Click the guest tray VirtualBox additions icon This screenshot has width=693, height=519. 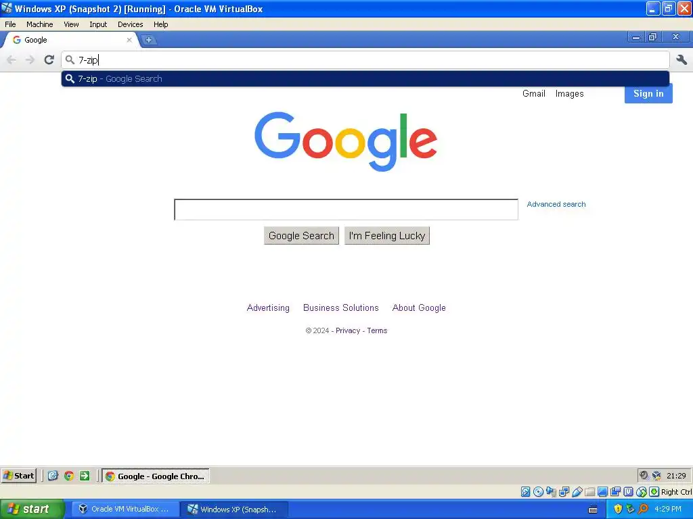coord(656,475)
